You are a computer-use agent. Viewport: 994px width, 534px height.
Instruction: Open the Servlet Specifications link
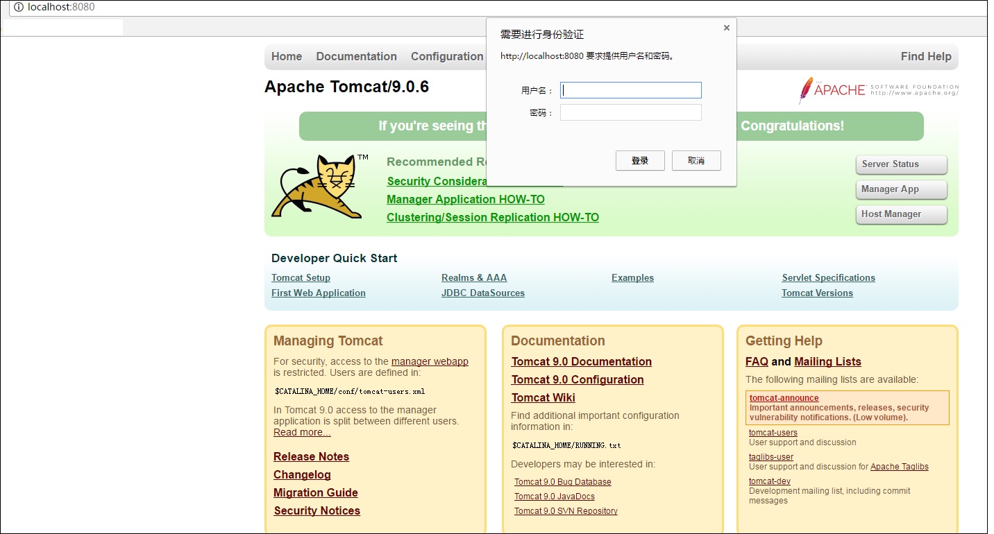pyautogui.click(x=829, y=277)
